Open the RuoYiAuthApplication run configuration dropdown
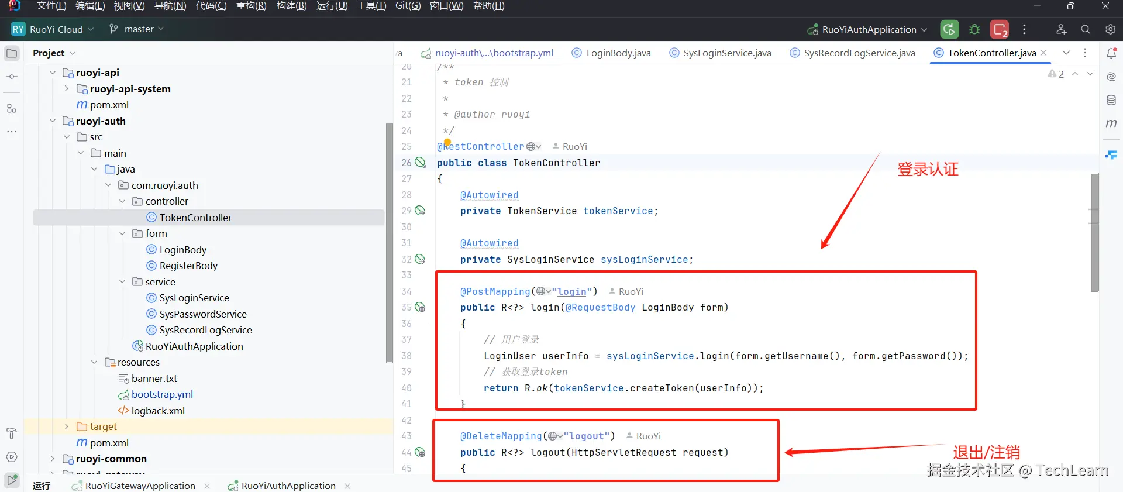The image size is (1123, 492). 867,29
